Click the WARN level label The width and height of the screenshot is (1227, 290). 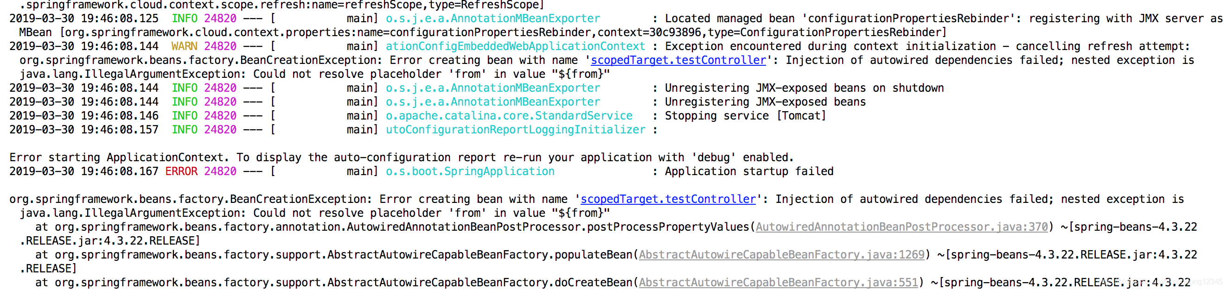pyautogui.click(x=185, y=47)
